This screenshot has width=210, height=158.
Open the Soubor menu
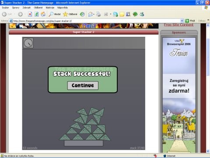tap(5, 7)
